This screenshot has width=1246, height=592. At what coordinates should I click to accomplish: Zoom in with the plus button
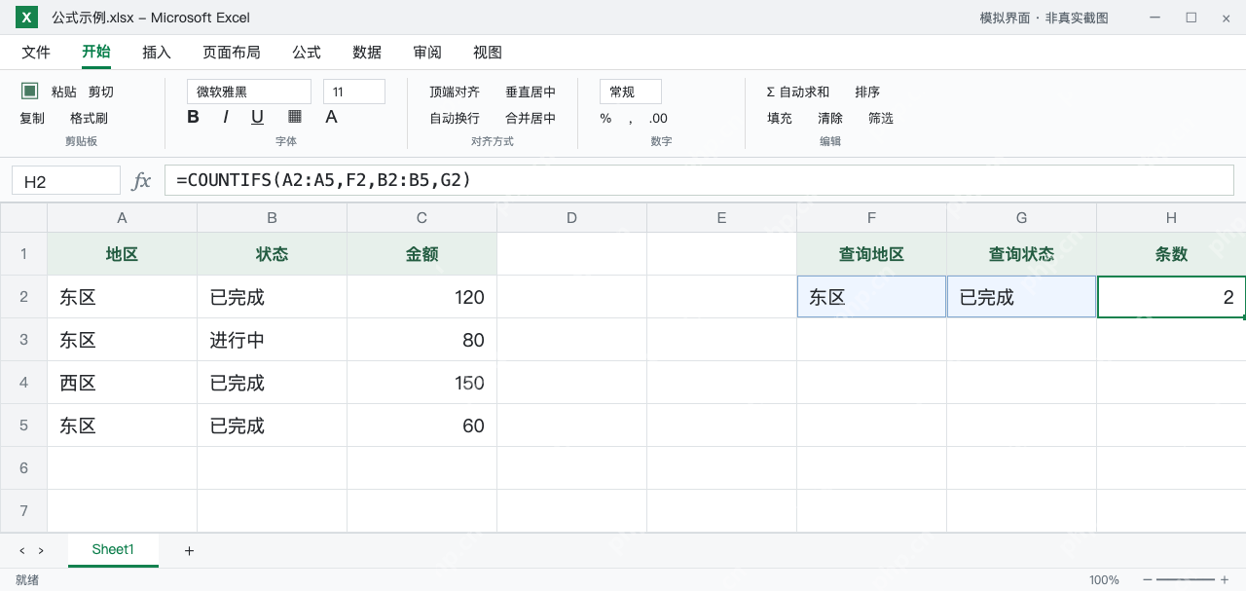pyautogui.click(x=1224, y=579)
